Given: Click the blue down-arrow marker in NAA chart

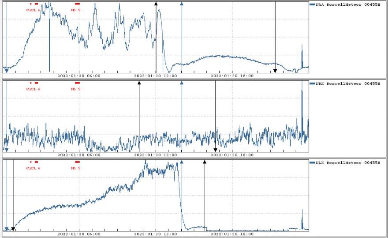Looking at the screenshot, I should (x=7, y=71).
